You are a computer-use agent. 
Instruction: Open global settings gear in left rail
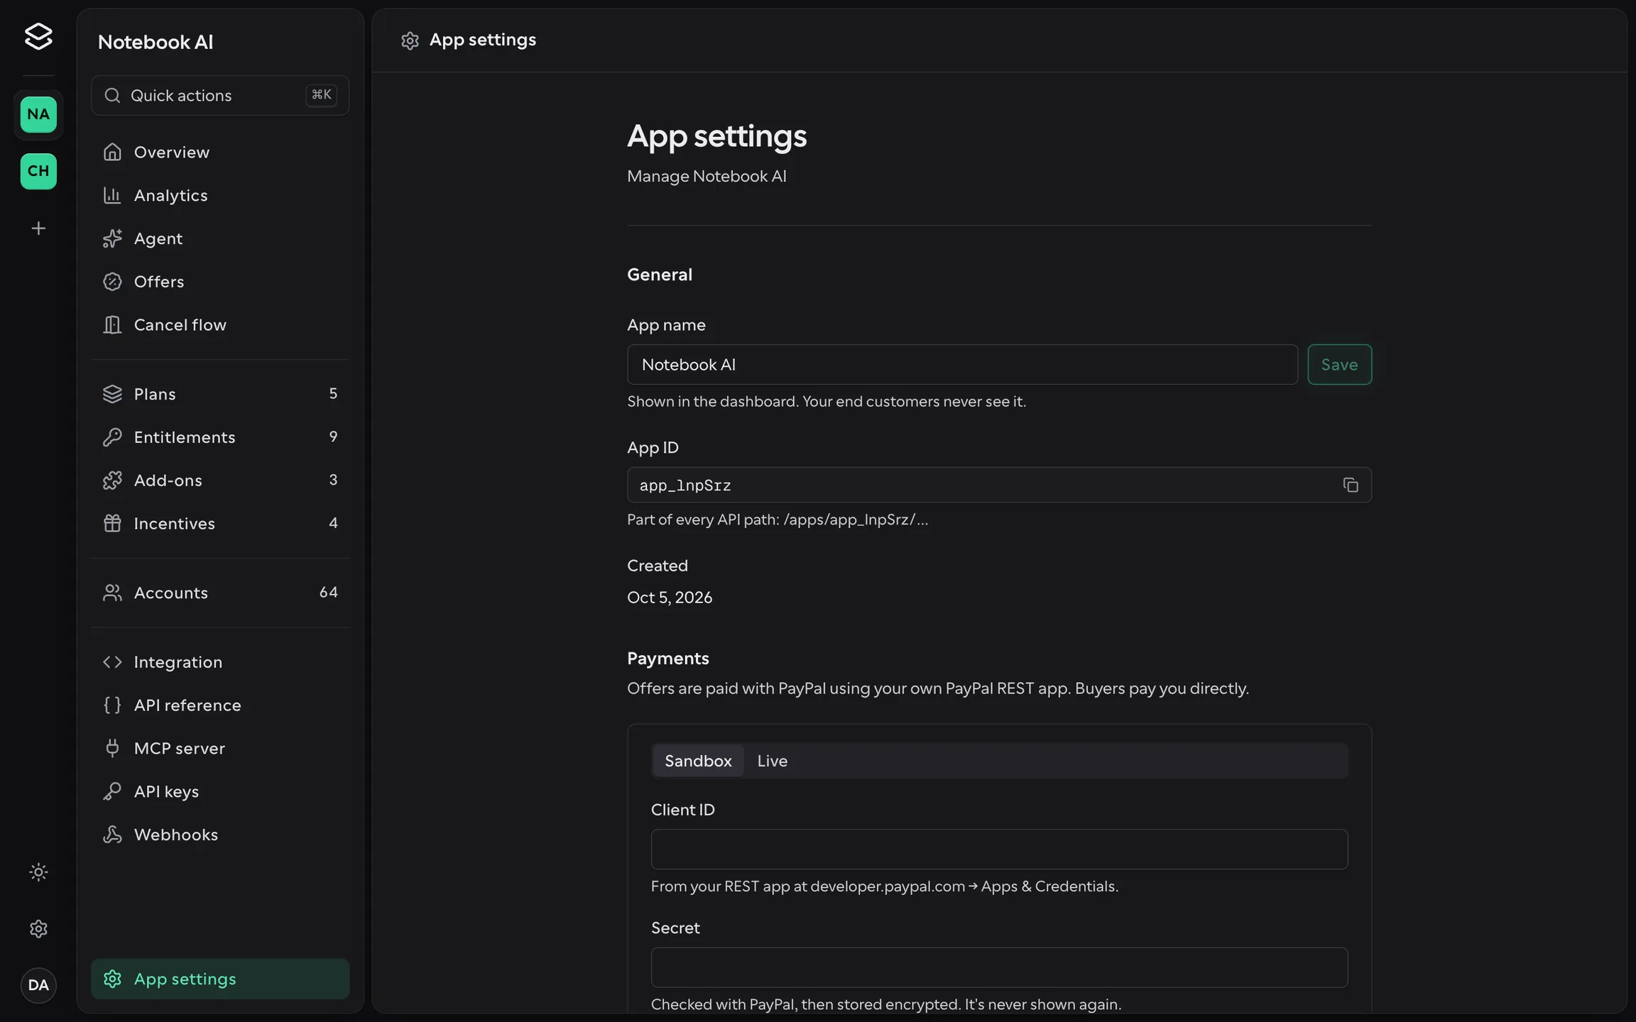point(38,928)
